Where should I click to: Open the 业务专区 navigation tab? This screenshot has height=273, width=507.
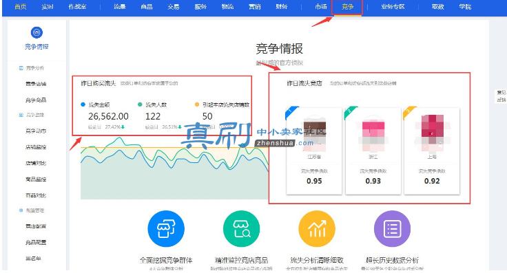coord(393,7)
